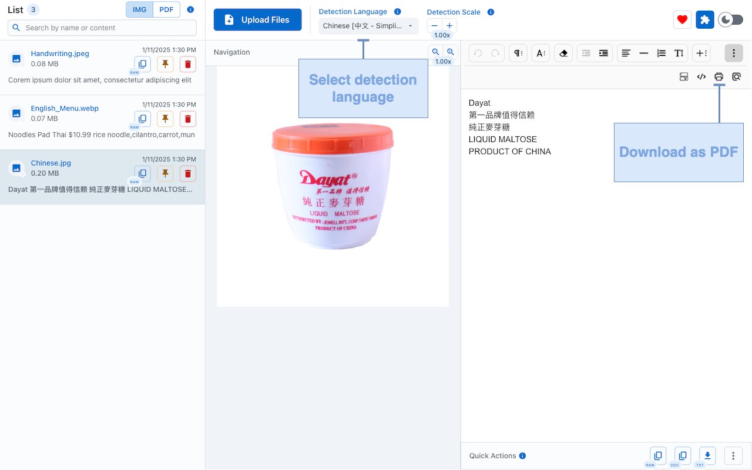Zoom in the image preview
The width and height of the screenshot is (752, 470).
tap(451, 52)
